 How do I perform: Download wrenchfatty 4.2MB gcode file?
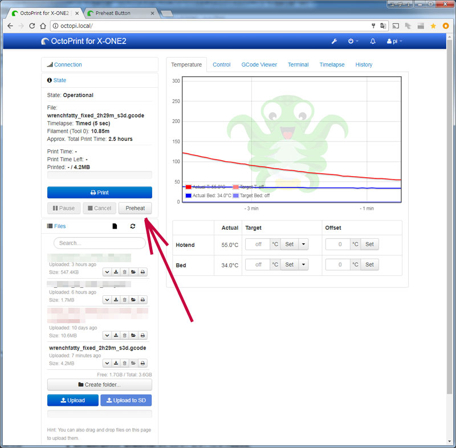116,363
